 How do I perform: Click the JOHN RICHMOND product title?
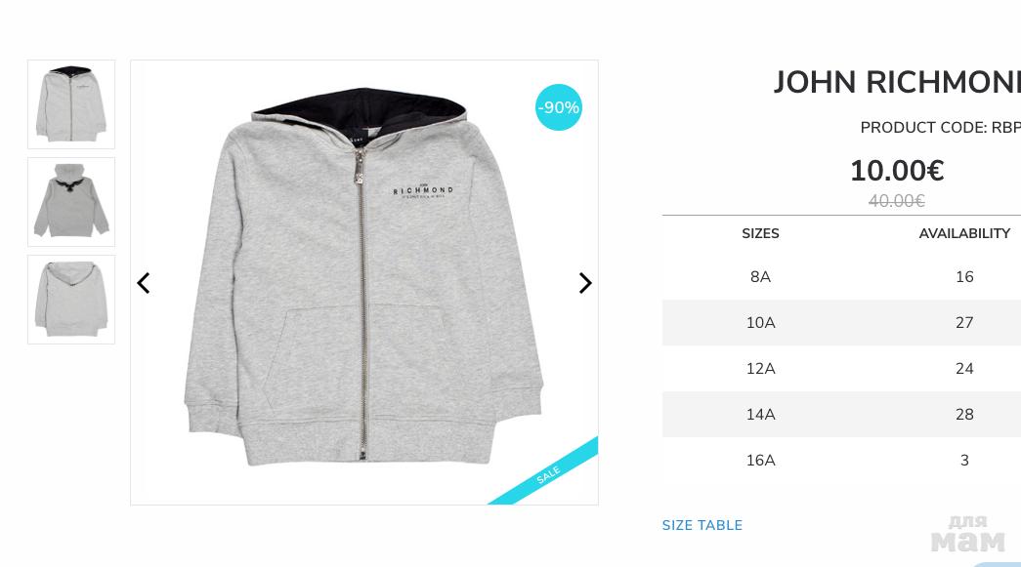point(897,83)
